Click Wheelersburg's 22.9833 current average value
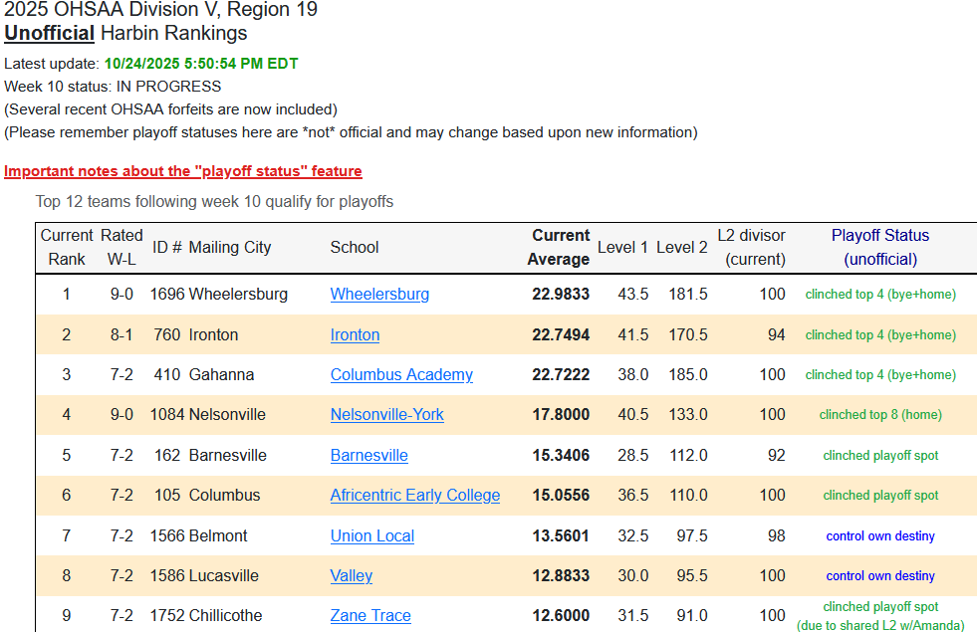Screen dimensions: 977x632 (x=560, y=294)
